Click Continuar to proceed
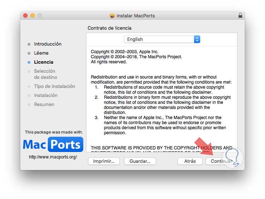The height and width of the screenshot is (199, 265). [x=222, y=161]
